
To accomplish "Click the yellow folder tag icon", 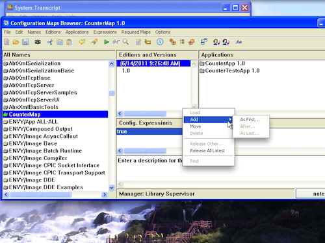I will [x=148, y=41].
